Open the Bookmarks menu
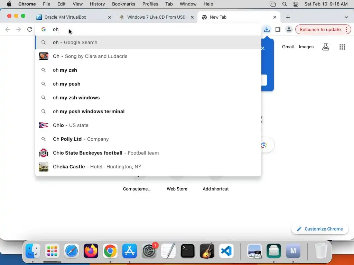Viewport: 354px width, 265px height. coord(123,4)
